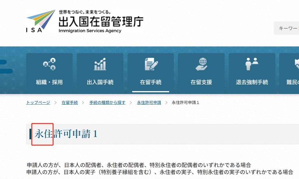Screen dimensions: 299x179
Task: Open the 出入国手続 menu
Action: tap(100, 73)
